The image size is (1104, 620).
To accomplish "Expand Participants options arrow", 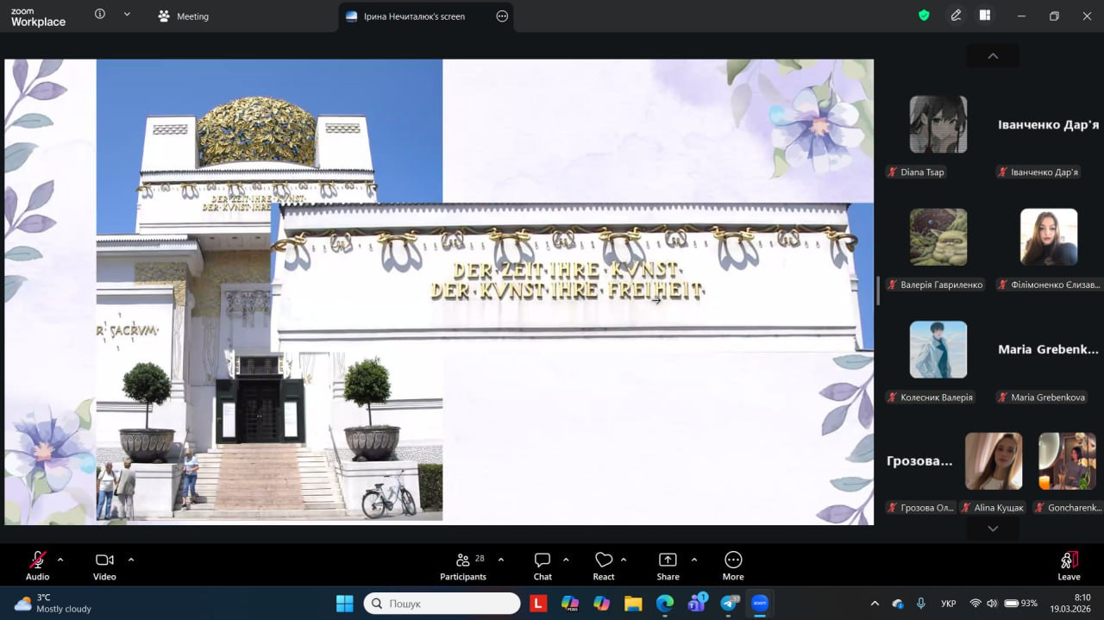I will tap(501, 560).
